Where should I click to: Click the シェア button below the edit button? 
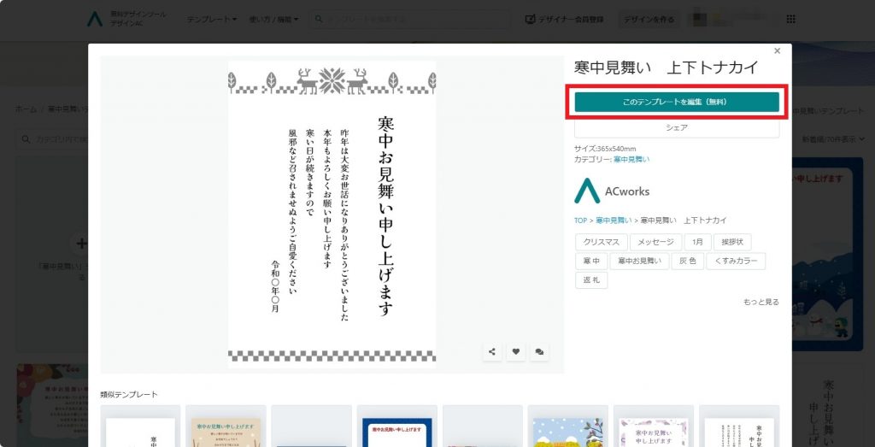tap(677, 128)
